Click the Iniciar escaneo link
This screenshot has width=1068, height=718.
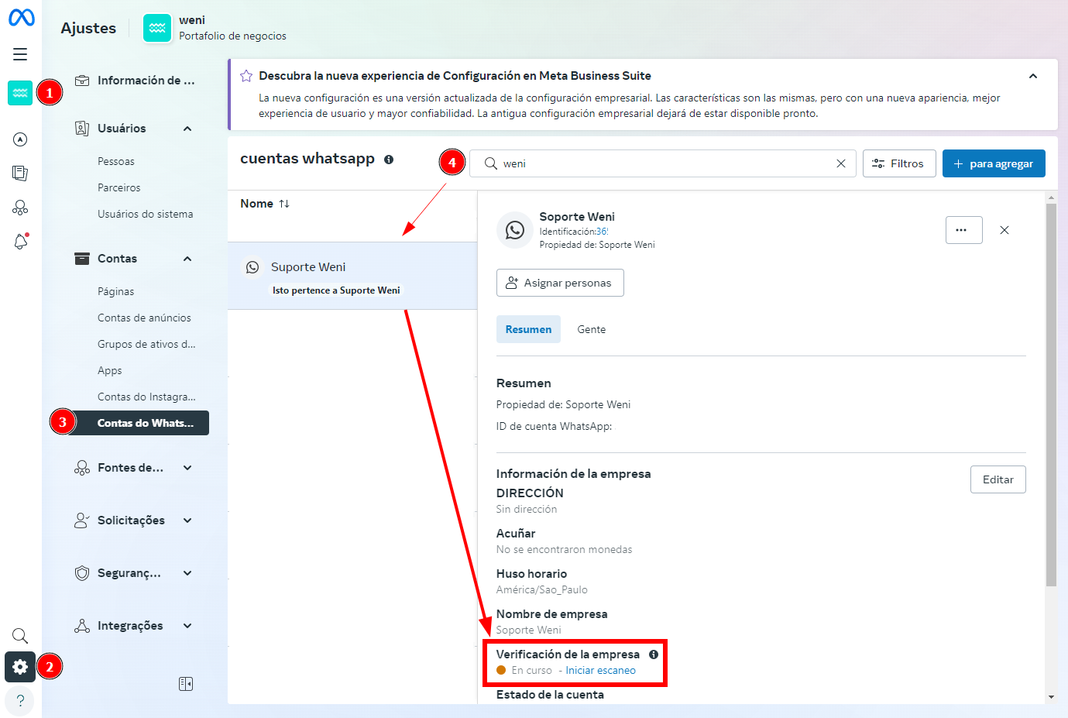(x=600, y=671)
